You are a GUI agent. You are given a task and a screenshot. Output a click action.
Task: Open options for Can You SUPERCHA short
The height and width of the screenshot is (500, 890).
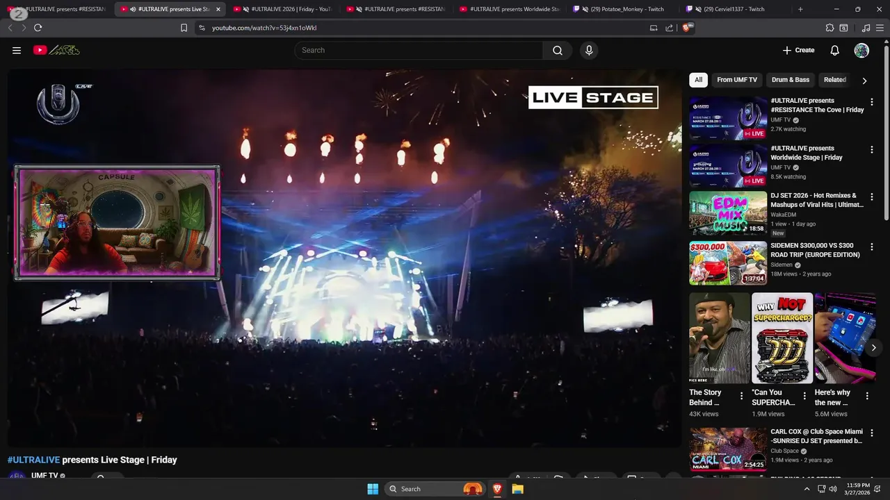point(804,396)
